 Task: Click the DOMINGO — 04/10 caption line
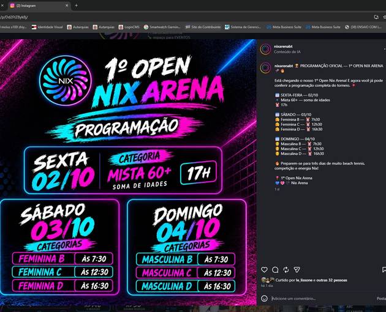(295, 139)
